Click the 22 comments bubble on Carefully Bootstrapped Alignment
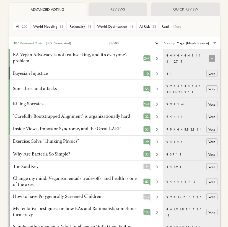 (147, 117)
